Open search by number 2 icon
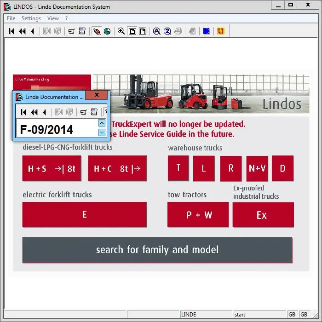 167,31
